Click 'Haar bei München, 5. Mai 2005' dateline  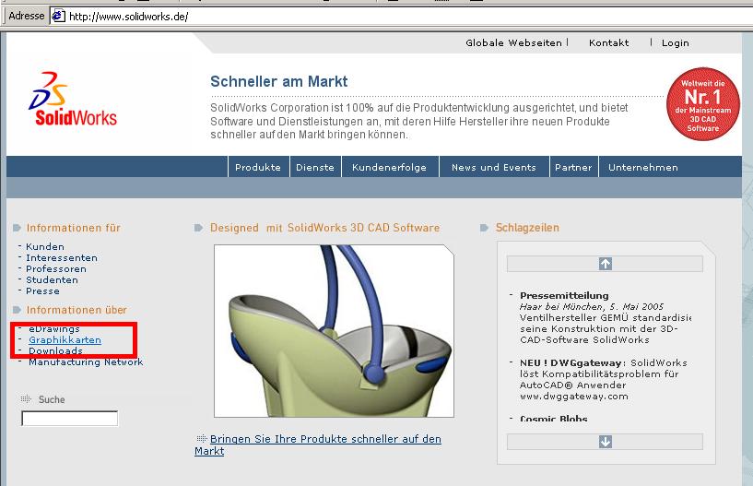point(592,307)
